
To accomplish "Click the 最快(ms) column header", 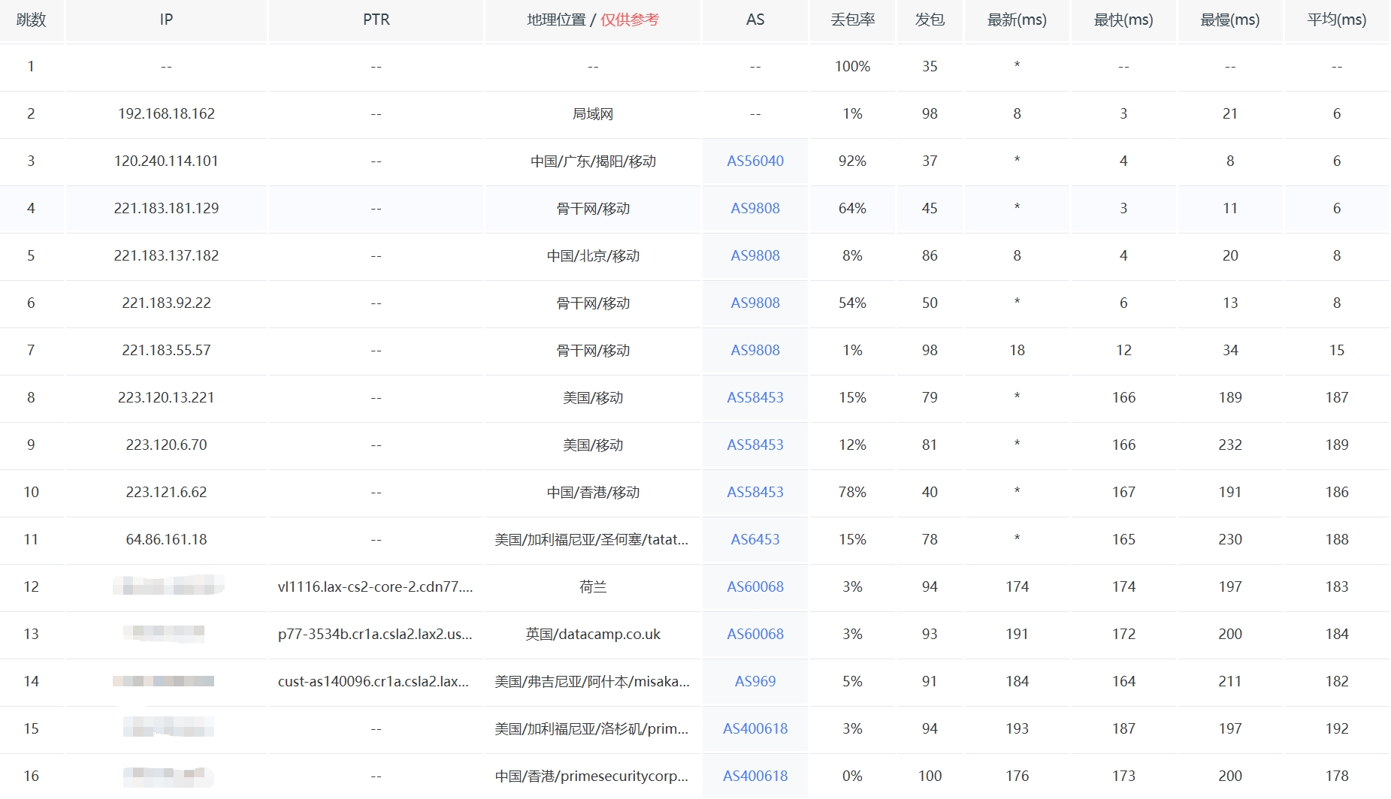I will click(x=1123, y=20).
